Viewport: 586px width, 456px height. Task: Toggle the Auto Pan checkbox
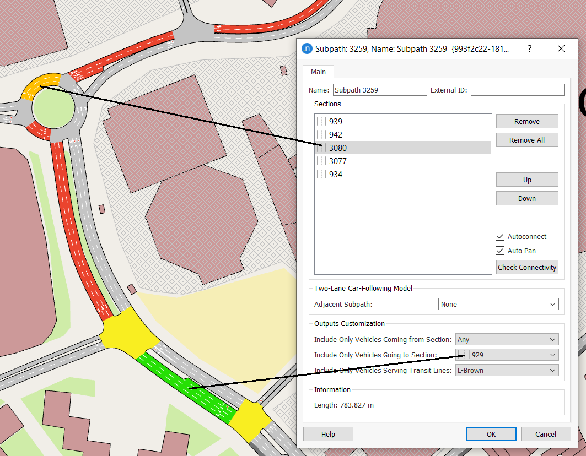[500, 251]
